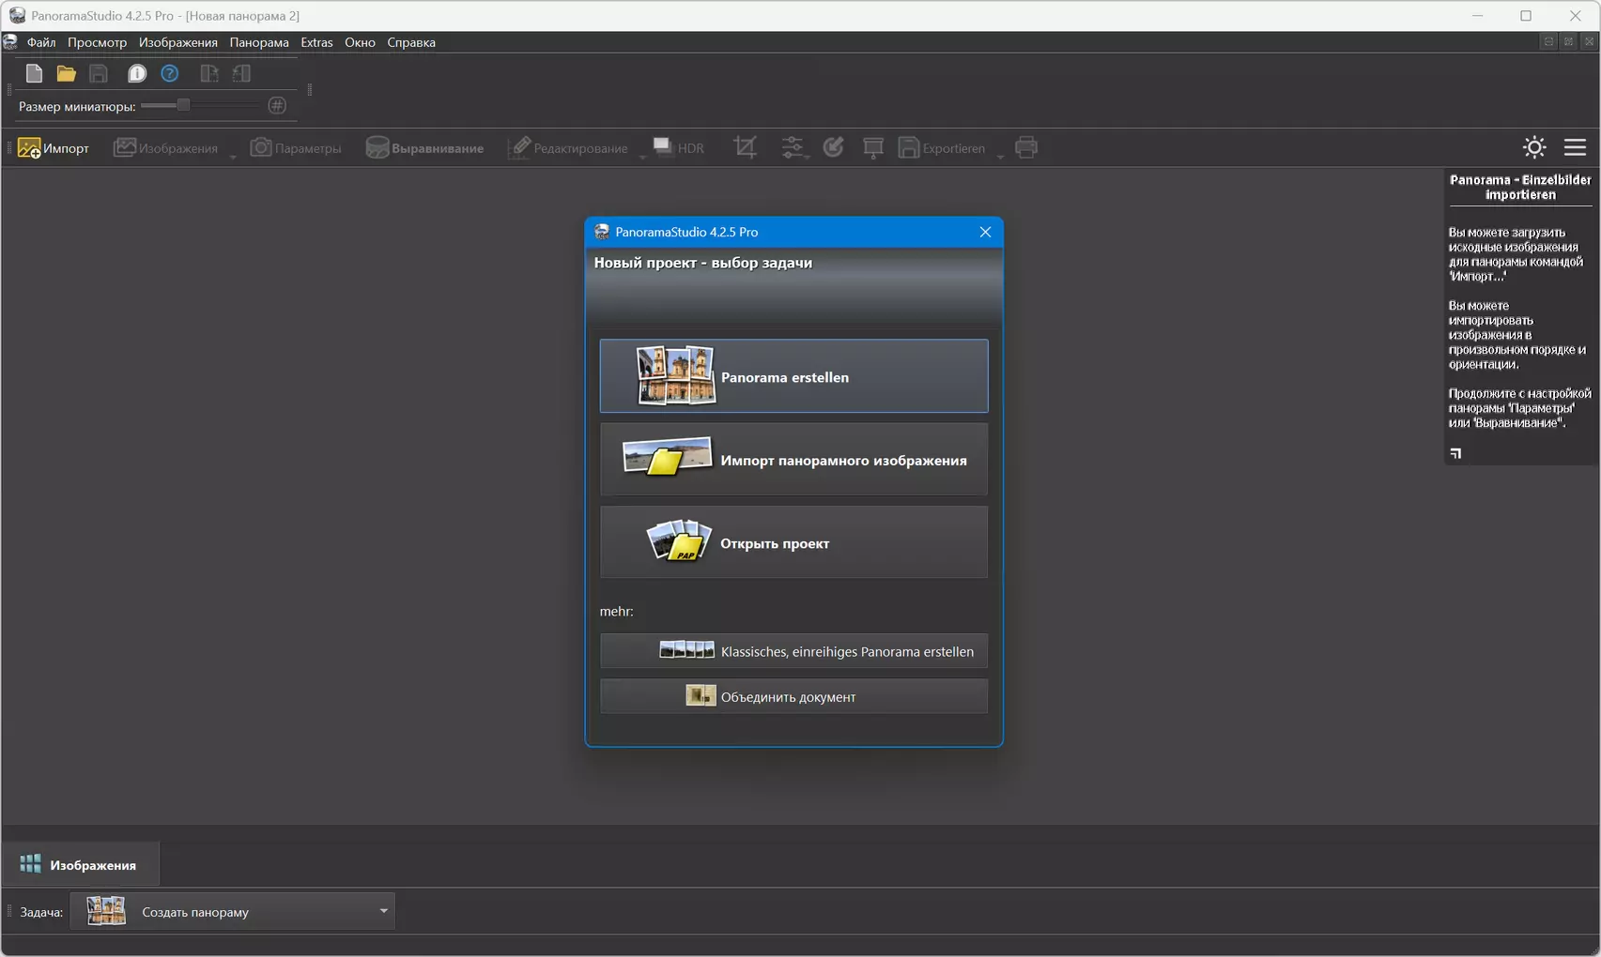Click the Изображения toolbar button

[x=165, y=147]
